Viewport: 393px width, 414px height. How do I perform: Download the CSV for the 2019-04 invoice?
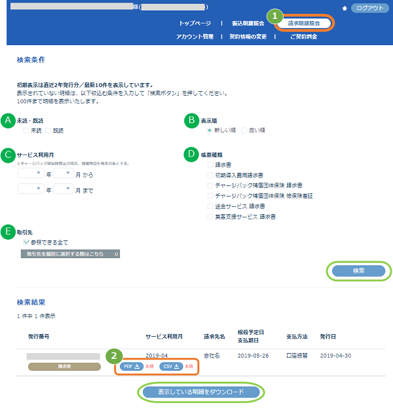171,366
